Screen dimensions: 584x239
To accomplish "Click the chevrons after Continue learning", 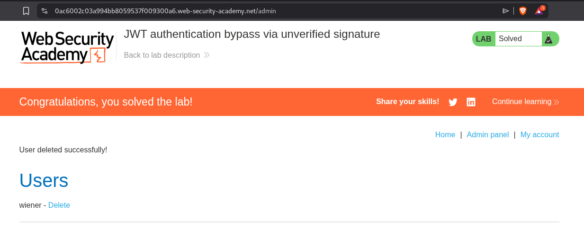I will 557,102.
